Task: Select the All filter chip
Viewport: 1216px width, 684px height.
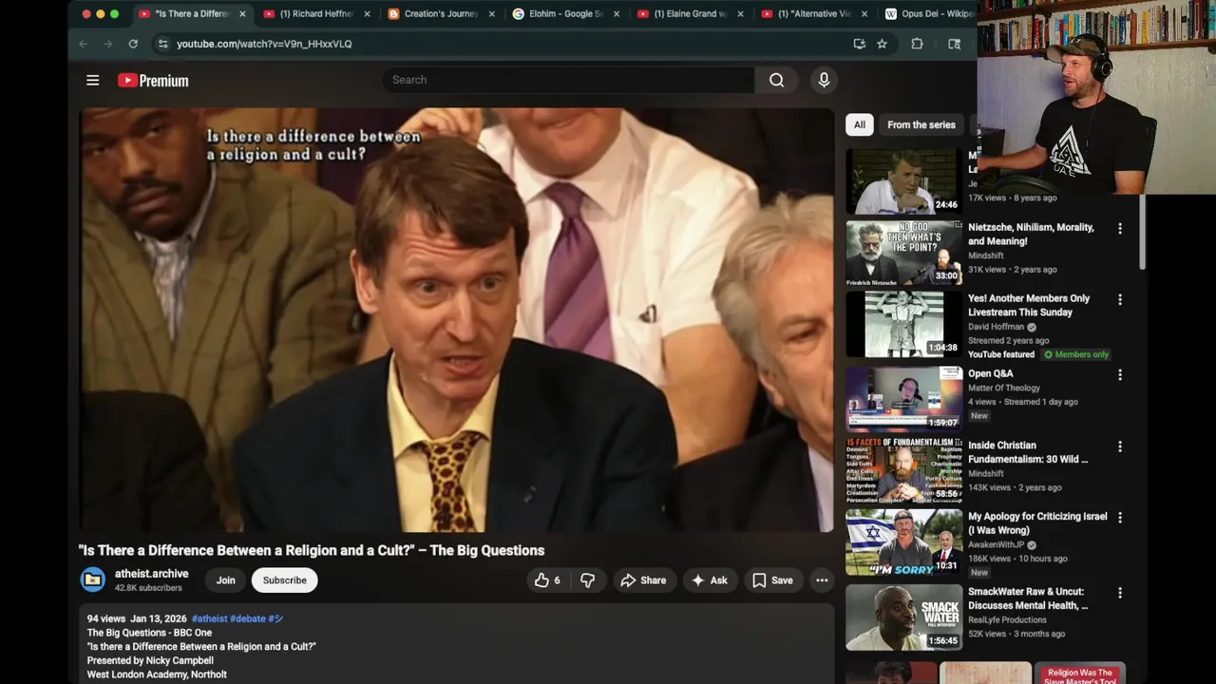Action: point(859,124)
